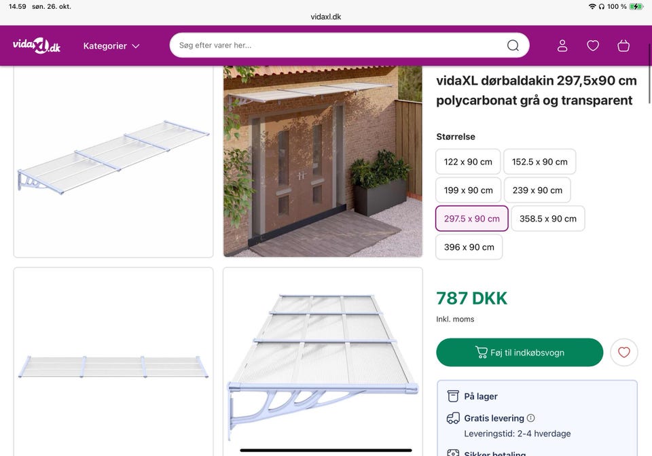The height and width of the screenshot is (456, 652).
Task: Select size 152.5 x 90 cm
Action: pos(539,162)
